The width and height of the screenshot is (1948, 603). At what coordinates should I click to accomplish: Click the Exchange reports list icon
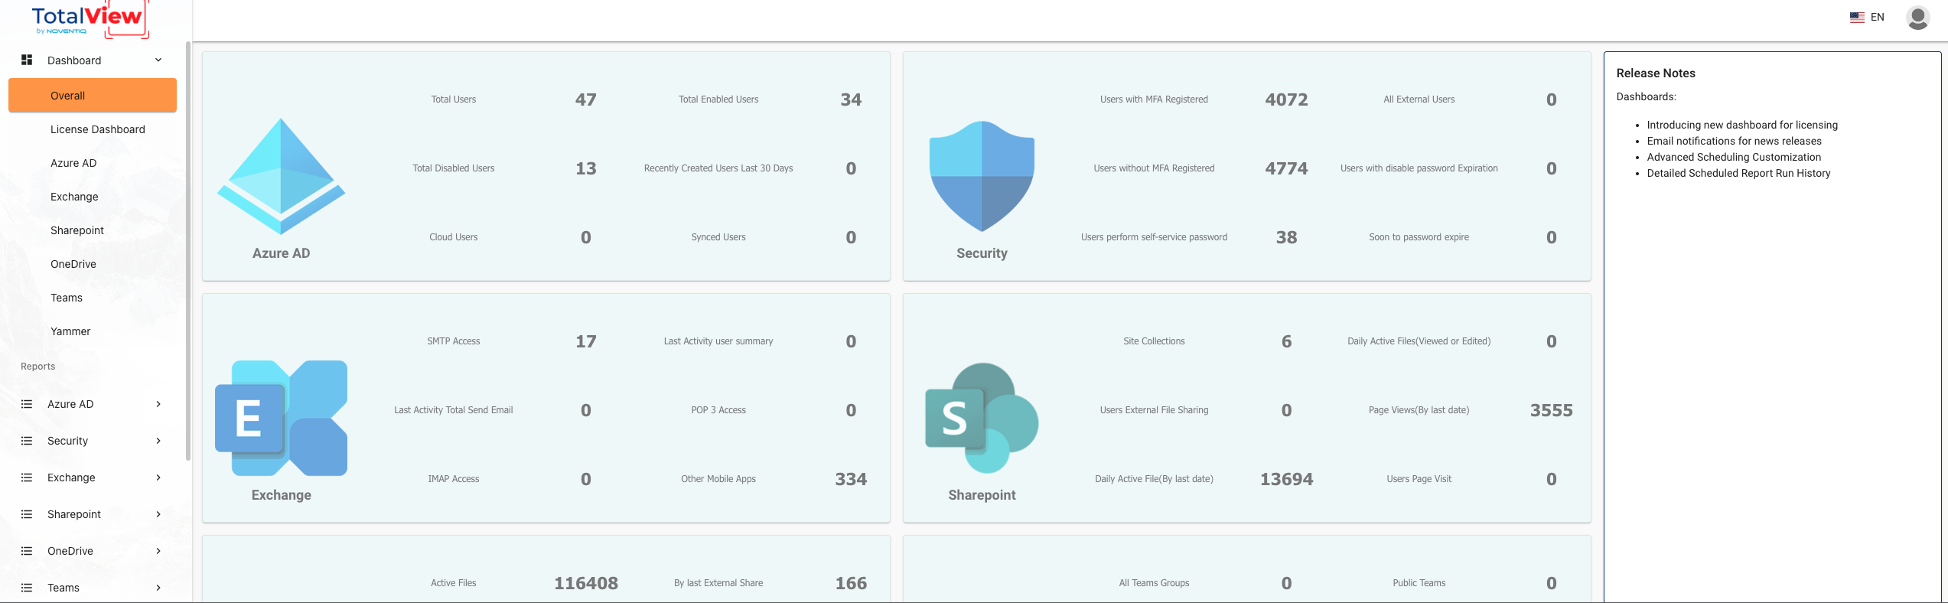(x=27, y=478)
